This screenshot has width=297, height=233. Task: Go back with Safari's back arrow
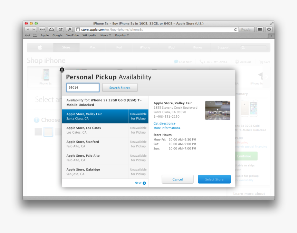point(28,30)
